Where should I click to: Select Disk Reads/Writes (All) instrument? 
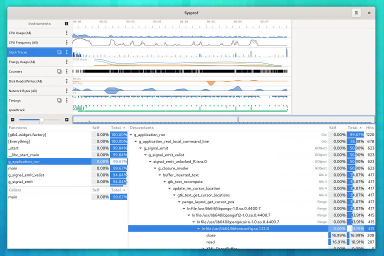[x=25, y=81]
